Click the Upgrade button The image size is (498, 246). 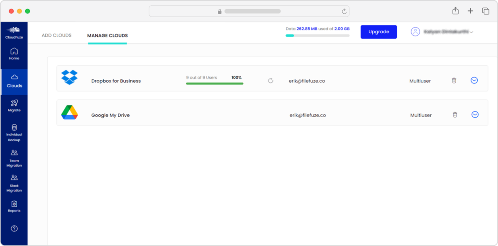click(x=378, y=32)
